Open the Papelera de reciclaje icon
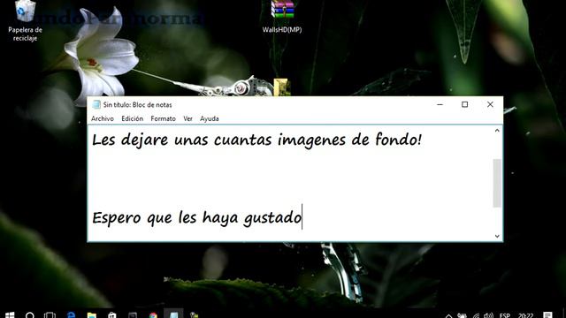This screenshot has height=318, width=566. point(25,19)
